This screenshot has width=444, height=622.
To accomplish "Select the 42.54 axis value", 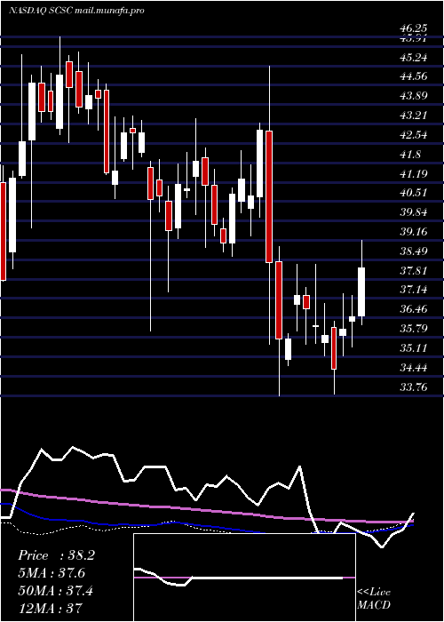I will point(413,135).
